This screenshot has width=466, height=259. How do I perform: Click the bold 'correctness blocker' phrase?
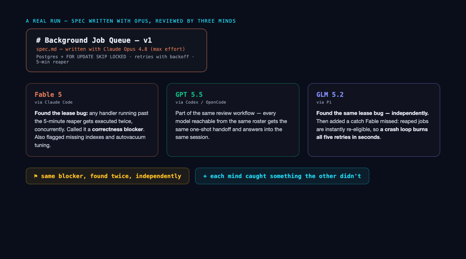coord(117,129)
